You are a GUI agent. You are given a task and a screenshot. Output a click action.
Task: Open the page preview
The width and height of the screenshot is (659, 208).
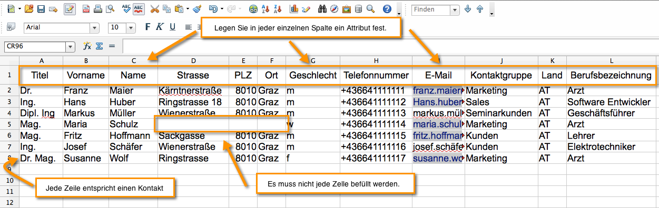110,9
